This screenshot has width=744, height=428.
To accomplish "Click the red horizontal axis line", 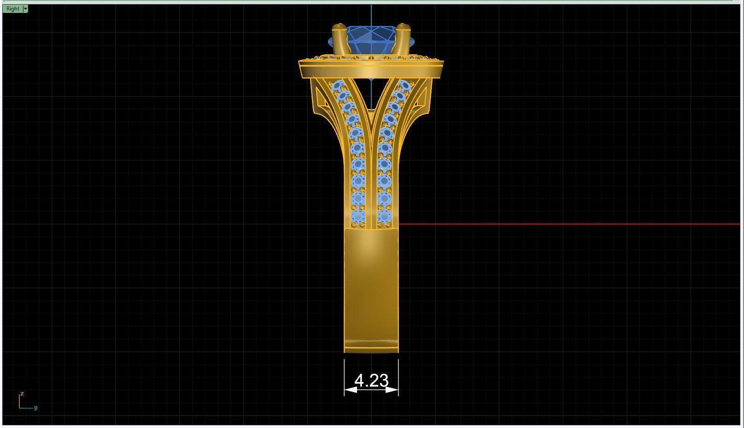I will 569,224.
